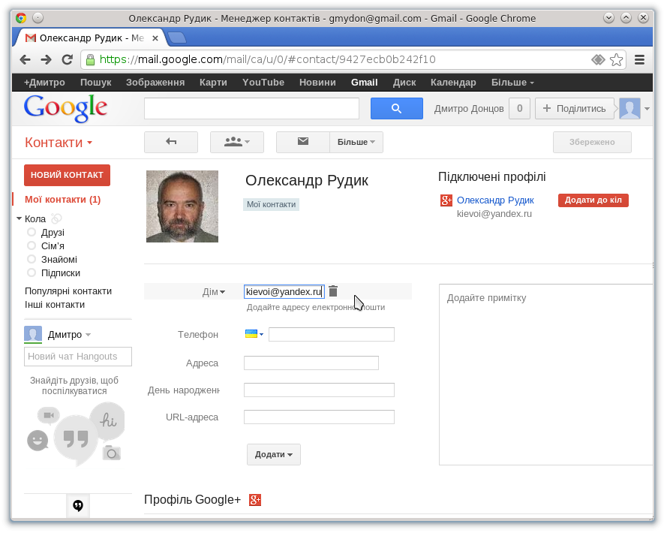The height and width of the screenshot is (533, 667).
Task: Click the Google+ icon beside connected profile
Action: coord(446,200)
